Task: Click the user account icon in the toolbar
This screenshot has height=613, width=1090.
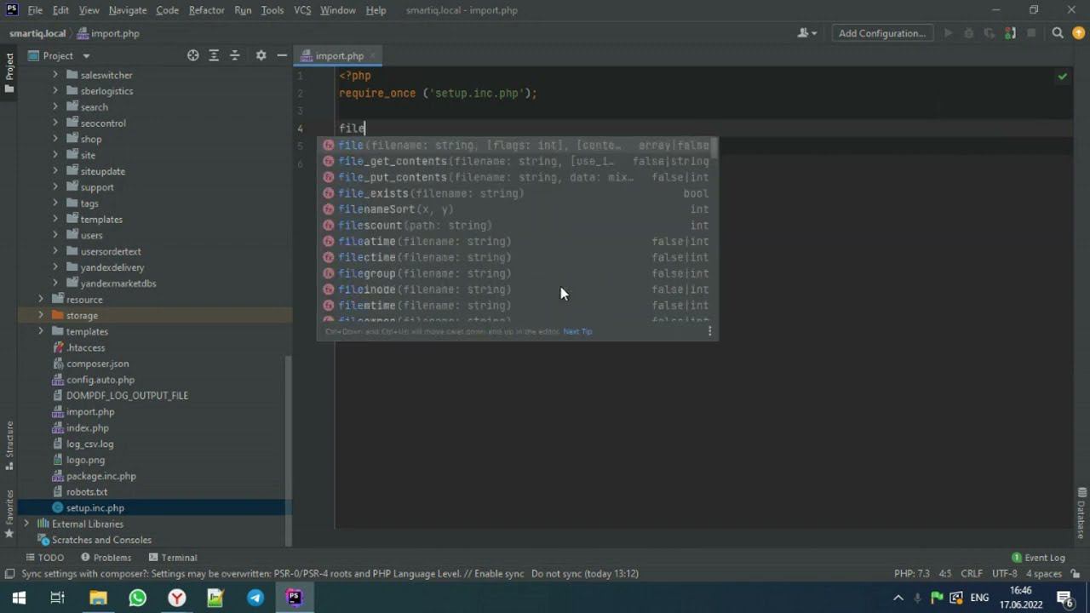Action: (806, 33)
